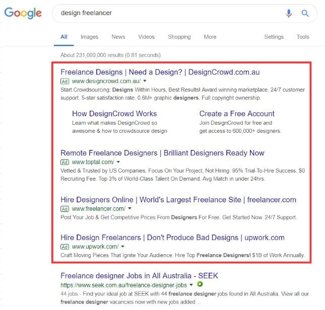The image size is (325, 310).
Task: Click the www.designcrowd.com.au/ green URL
Action: [x=106, y=81]
